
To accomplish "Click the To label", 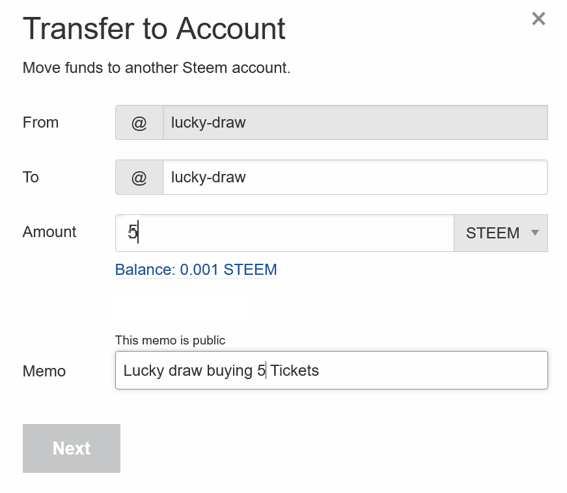I will 31,177.
